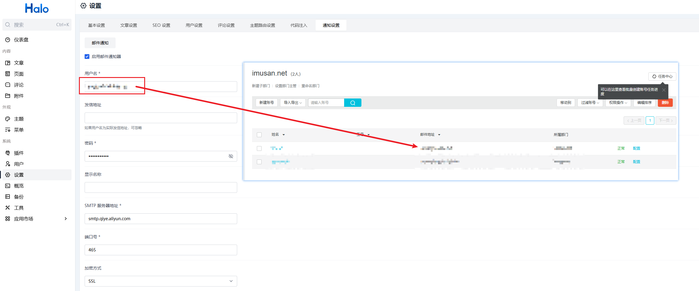Toggle the 启用邮件通知器 checkbox
This screenshot has height=291, width=699.
pyautogui.click(x=87, y=57)
